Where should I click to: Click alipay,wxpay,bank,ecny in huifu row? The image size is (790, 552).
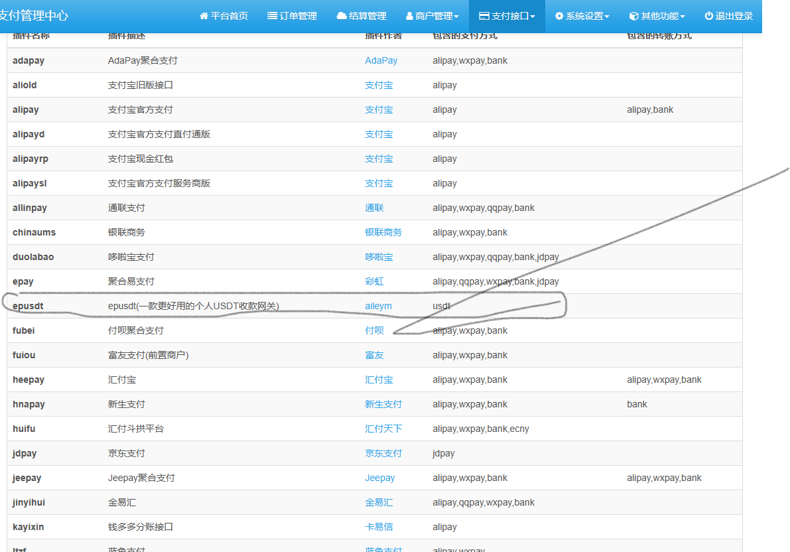point(481,429)
